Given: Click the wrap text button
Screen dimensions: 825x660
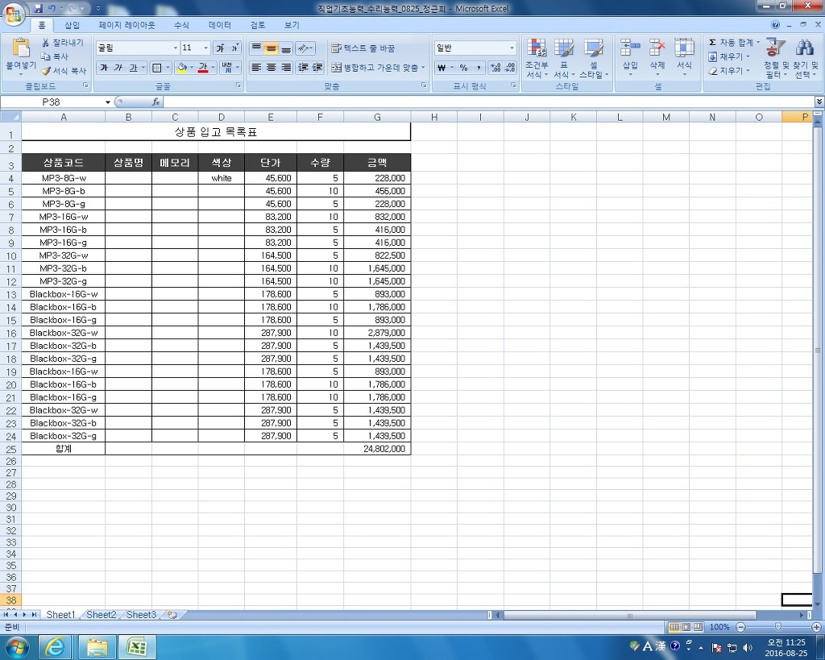Looking at the screenshot, I should [x=363, y=48].
